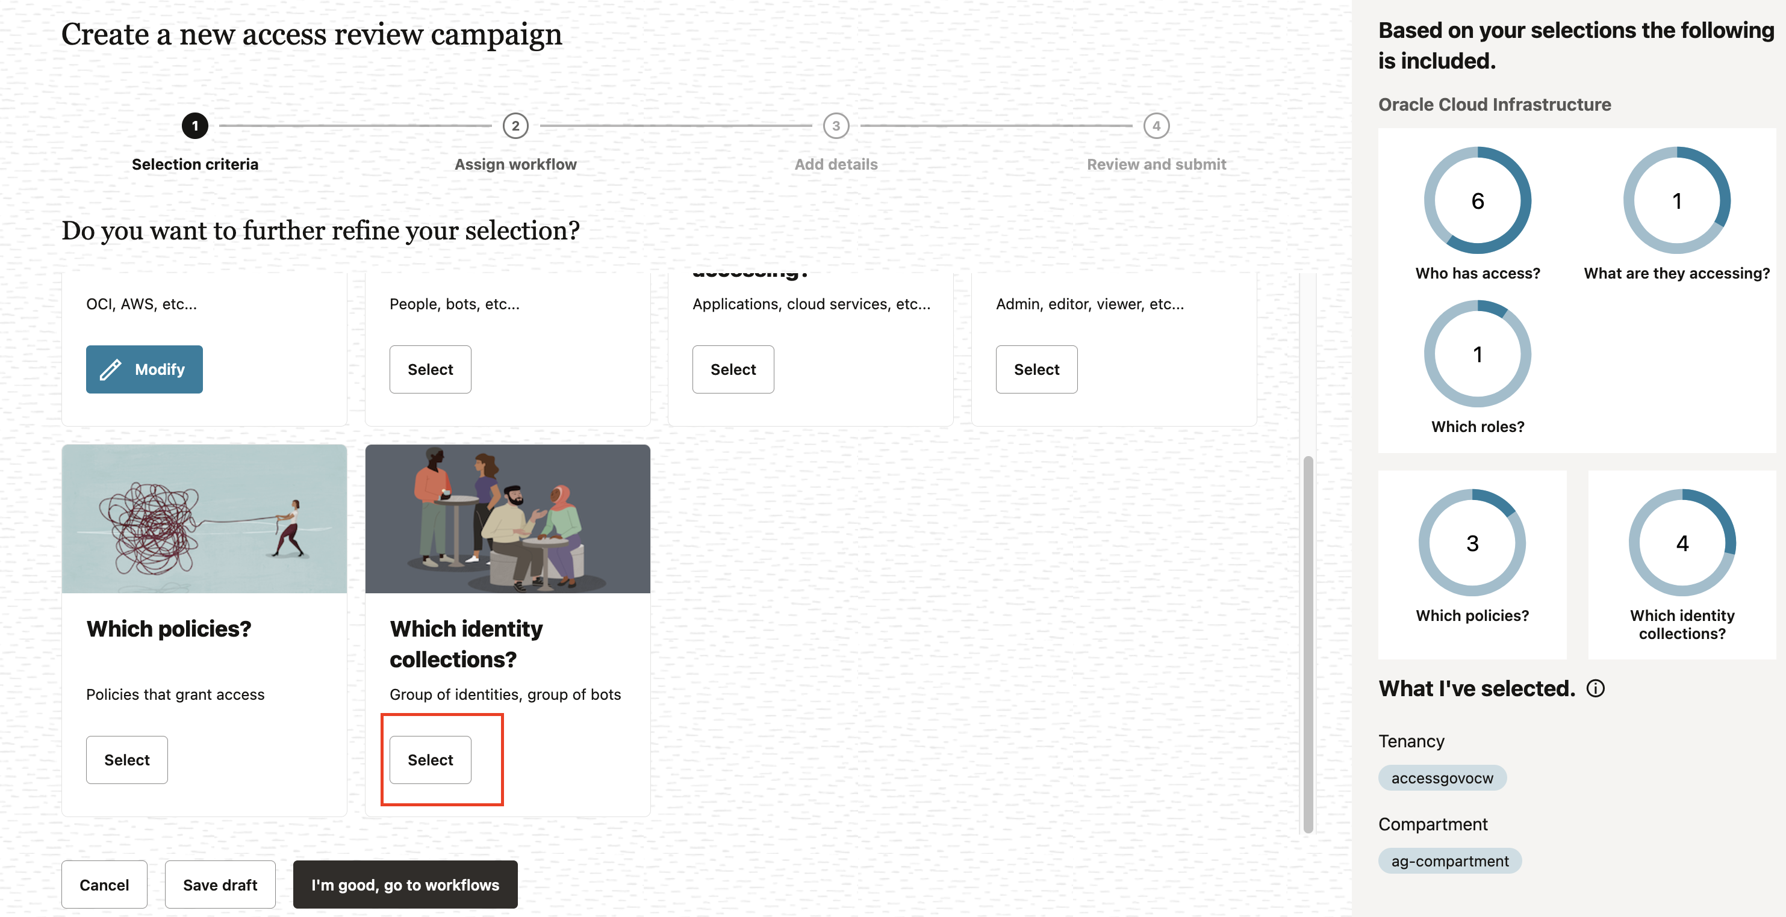Image resolution: width=1786 pixels, height=917 pixels.
Task: Click the highlighted Select for identity collections
Action: (430, 759)
